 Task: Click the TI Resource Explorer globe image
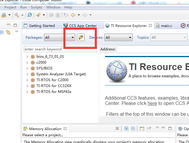point(117,71)
